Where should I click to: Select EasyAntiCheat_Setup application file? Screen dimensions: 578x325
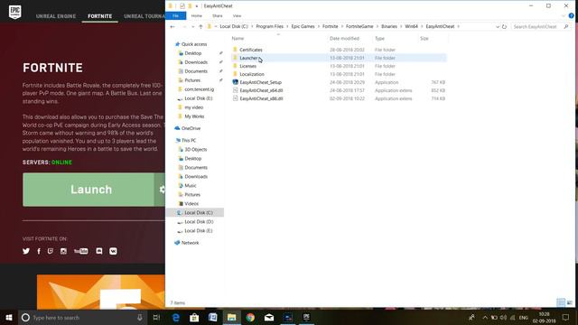[x=260, y=82]
